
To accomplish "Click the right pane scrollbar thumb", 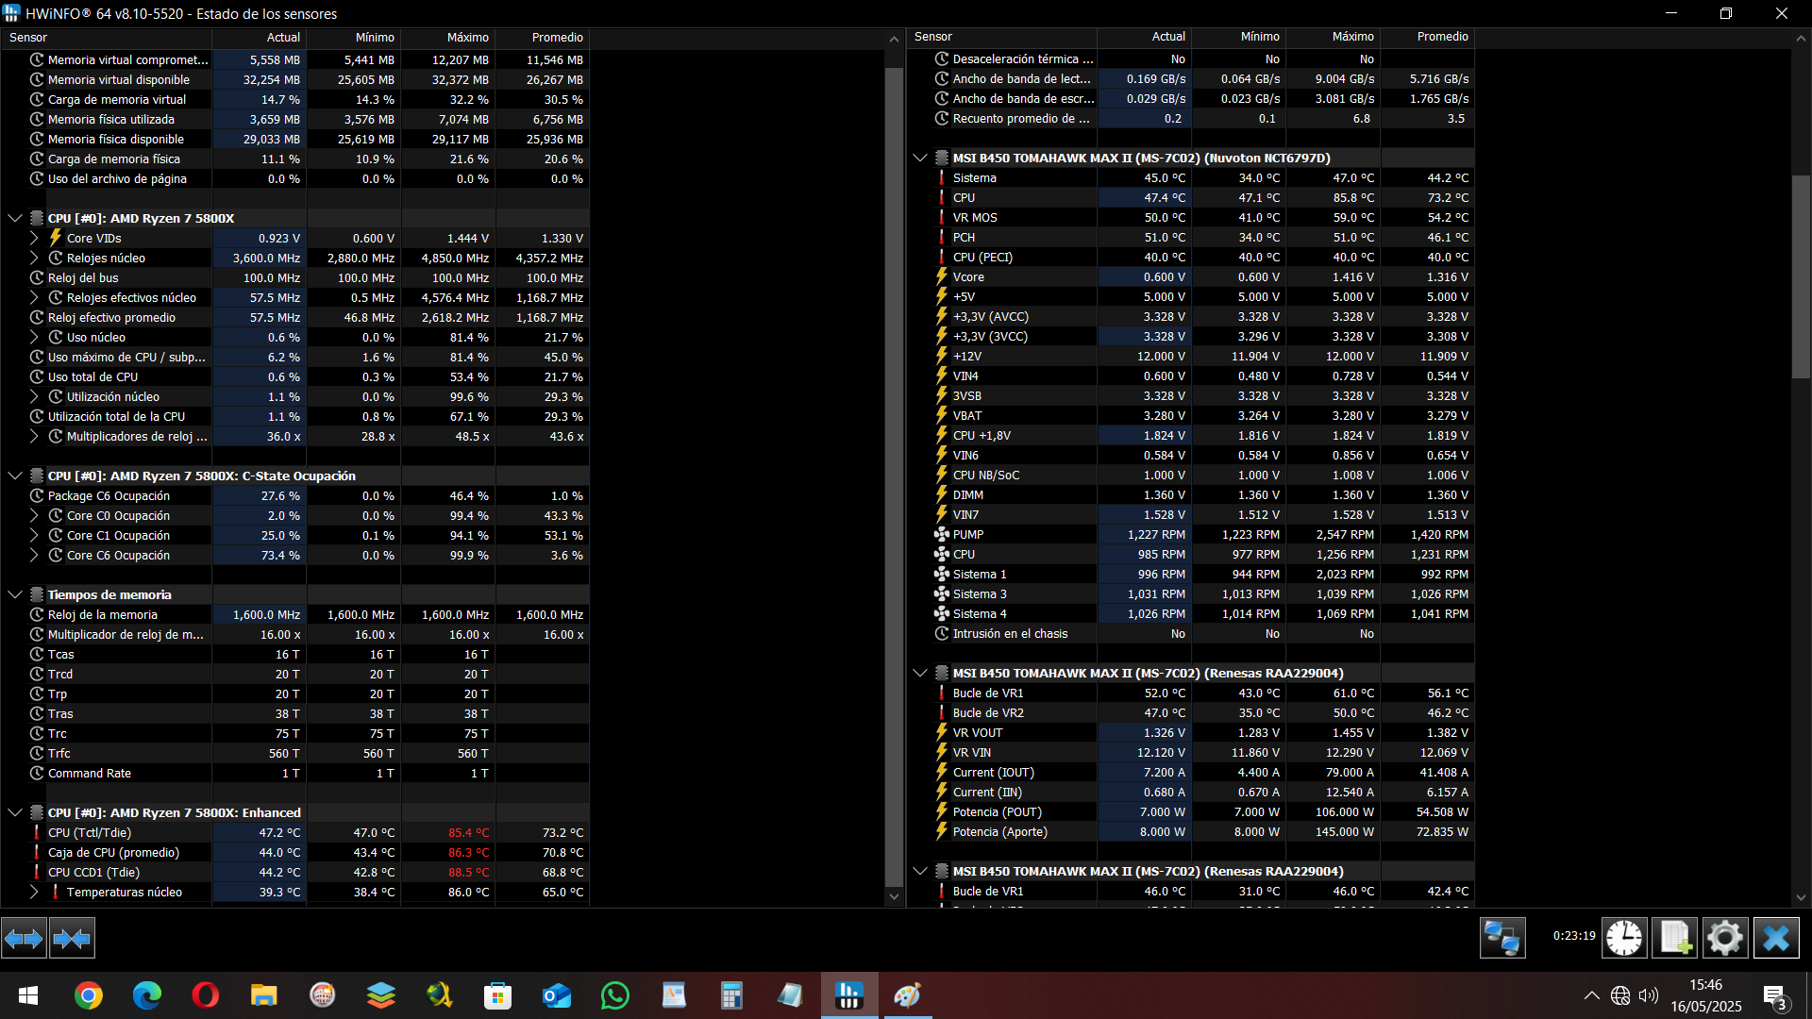I will coord(1801,276).
